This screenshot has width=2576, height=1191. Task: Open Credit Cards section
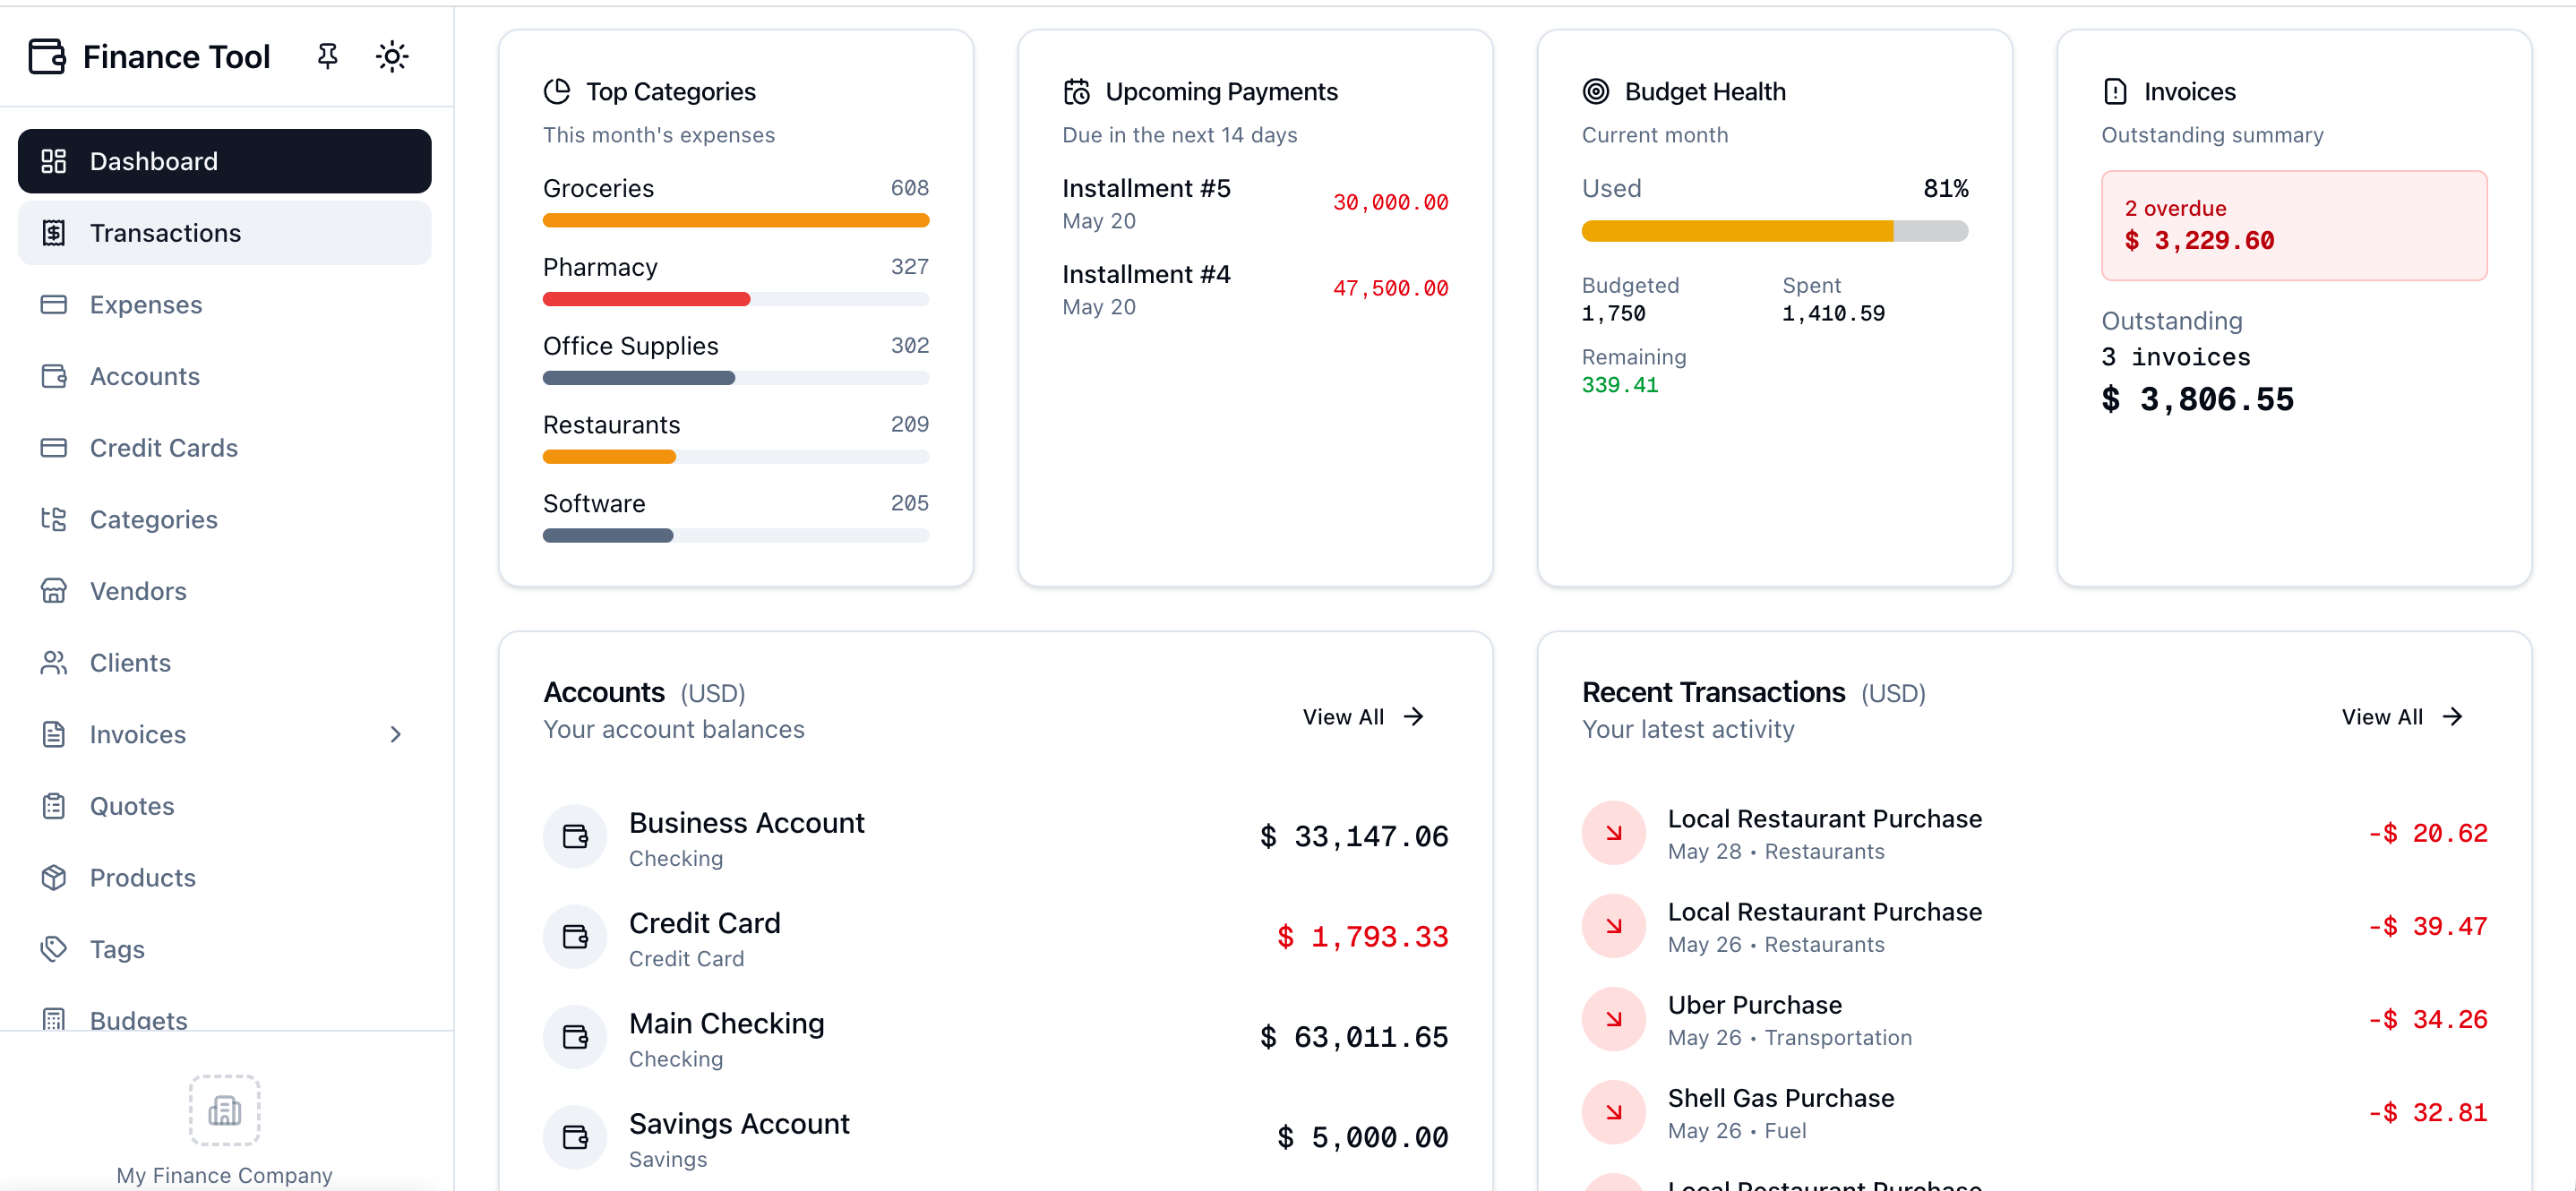tap(225, 448)
